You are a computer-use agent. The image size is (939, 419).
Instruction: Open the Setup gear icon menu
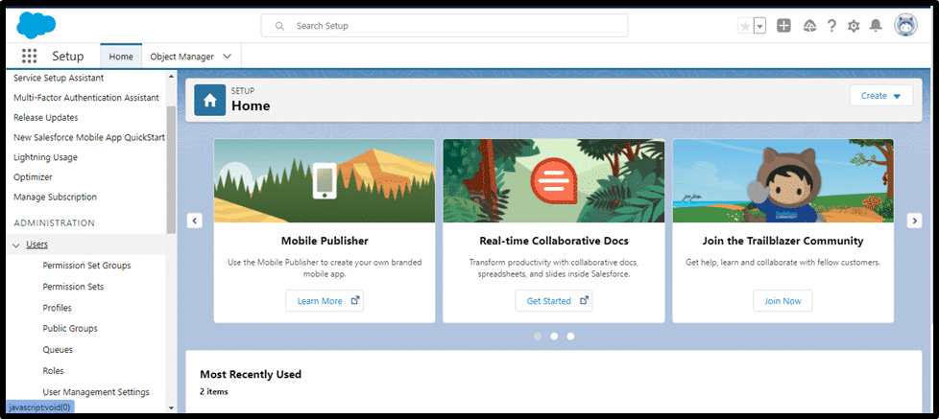[854, 26]
